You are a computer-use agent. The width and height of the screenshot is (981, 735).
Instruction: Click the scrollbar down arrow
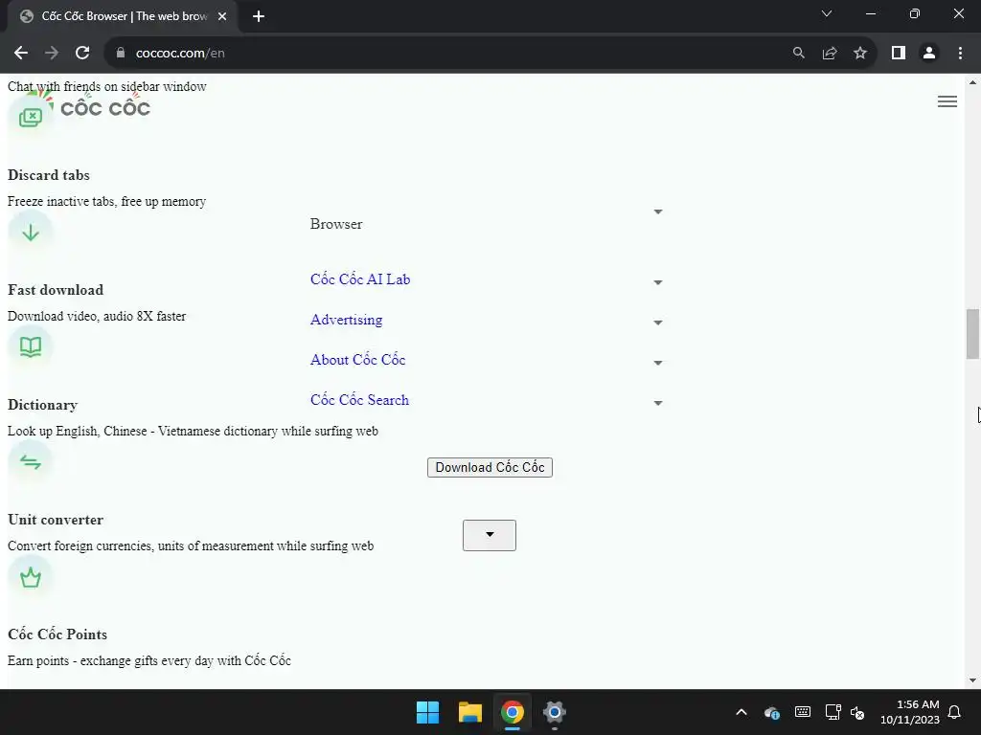pos(972,680)
